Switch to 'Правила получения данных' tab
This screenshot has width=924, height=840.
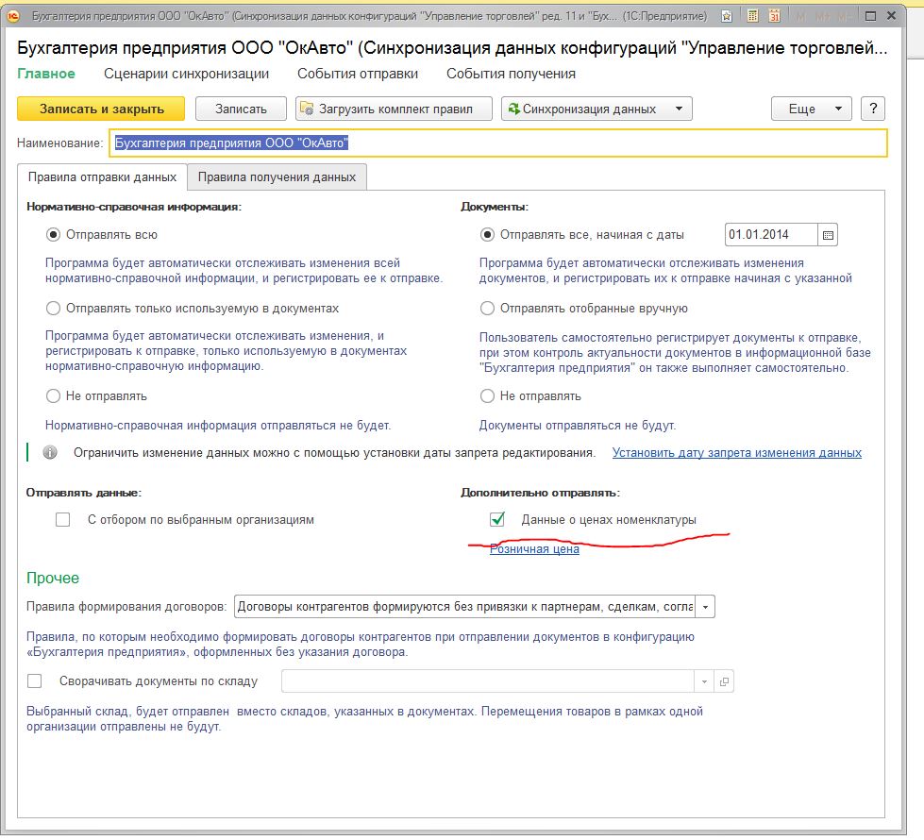277,176
